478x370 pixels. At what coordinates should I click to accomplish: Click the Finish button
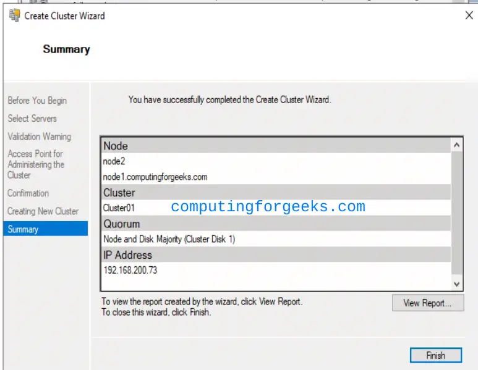coord(435,355)
